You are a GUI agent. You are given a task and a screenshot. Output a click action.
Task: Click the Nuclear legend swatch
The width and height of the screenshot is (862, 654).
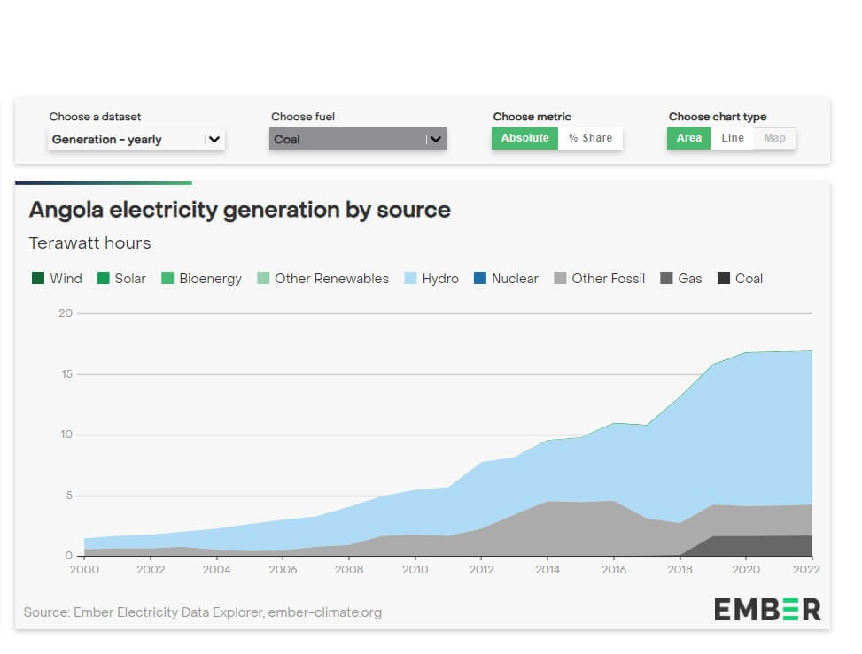[x=480, y=279]
